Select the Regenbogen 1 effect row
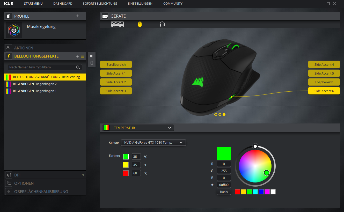 45,91
